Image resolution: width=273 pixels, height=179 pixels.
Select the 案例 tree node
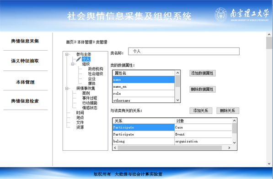pos(86,93)
